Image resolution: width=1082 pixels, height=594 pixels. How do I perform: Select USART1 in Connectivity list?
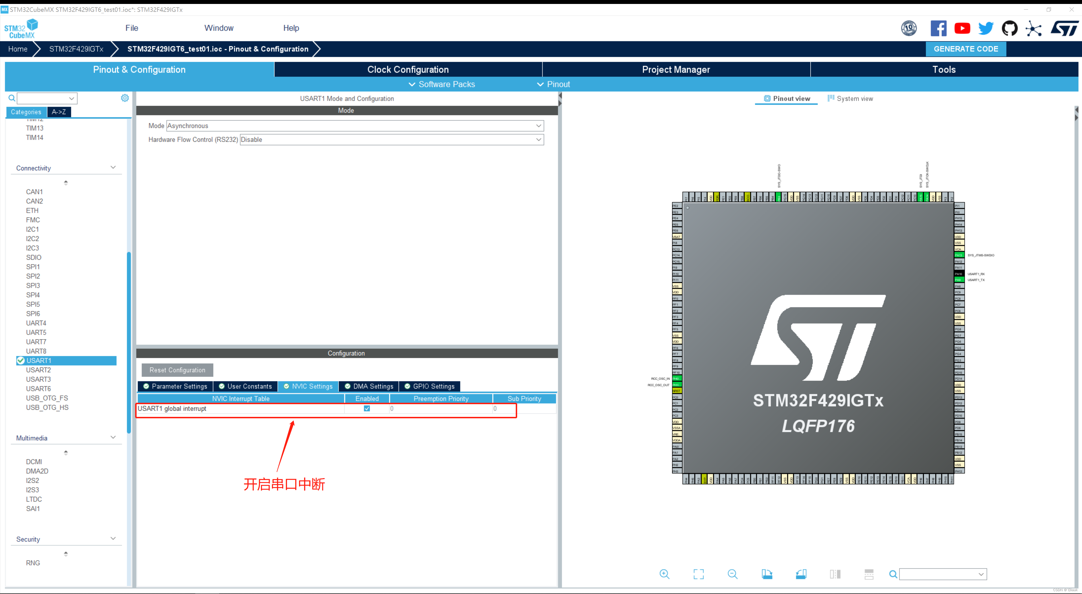click(x=66, y=360)
